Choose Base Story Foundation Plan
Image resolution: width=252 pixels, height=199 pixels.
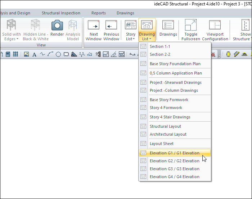click(x=175, y=64)
